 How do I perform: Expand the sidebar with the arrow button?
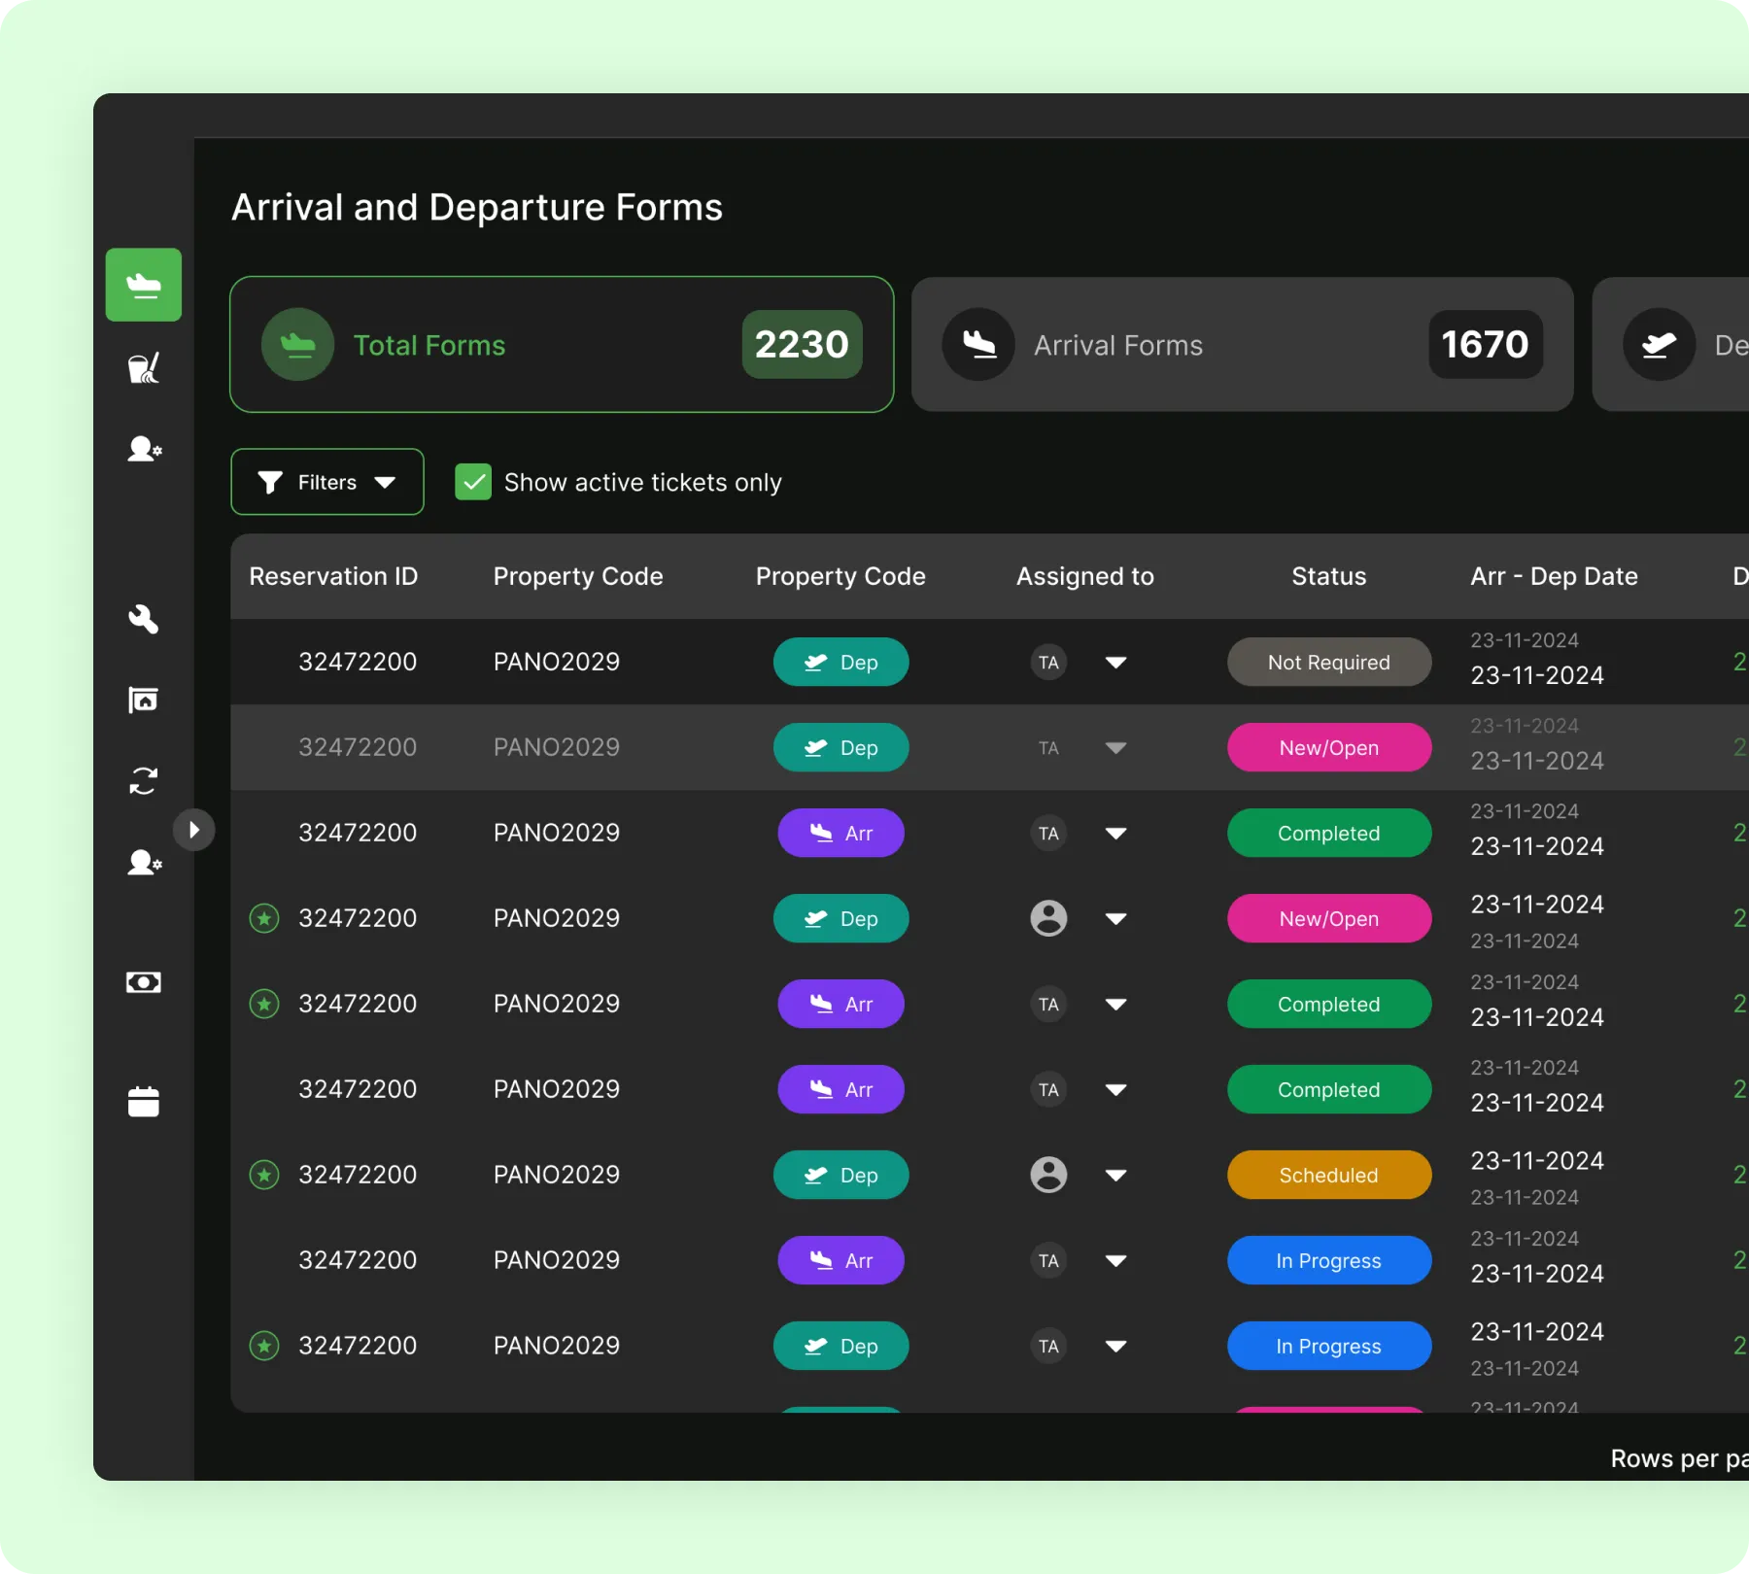click(194, 830)
